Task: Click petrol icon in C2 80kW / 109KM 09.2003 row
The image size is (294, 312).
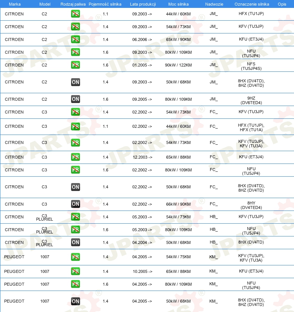Action: (76, 52)
